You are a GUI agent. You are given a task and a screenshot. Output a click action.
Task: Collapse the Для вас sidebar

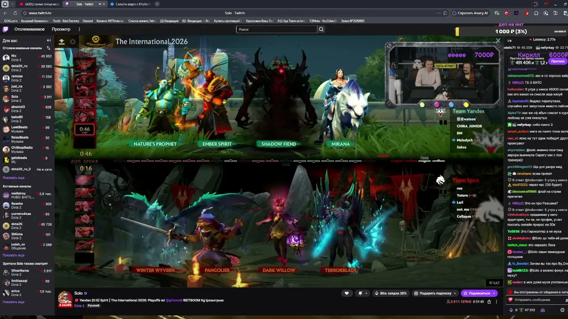49,40
